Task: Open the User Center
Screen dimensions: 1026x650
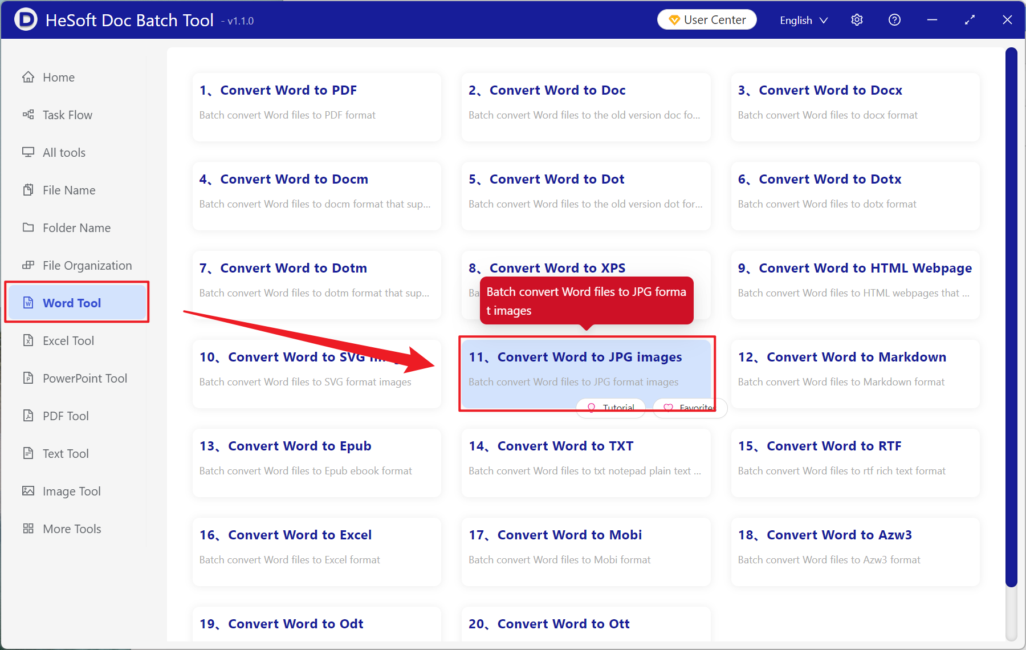Action: [707, 20]
